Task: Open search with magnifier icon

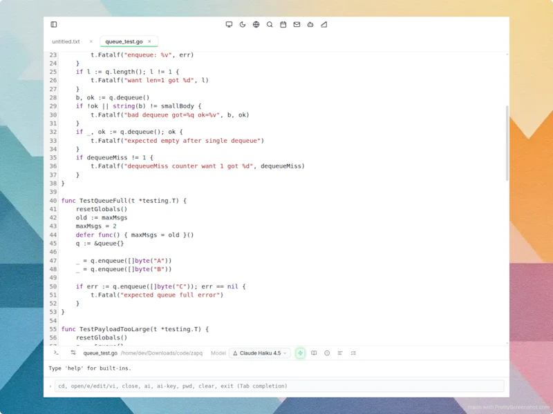Action: coord(270,24)
